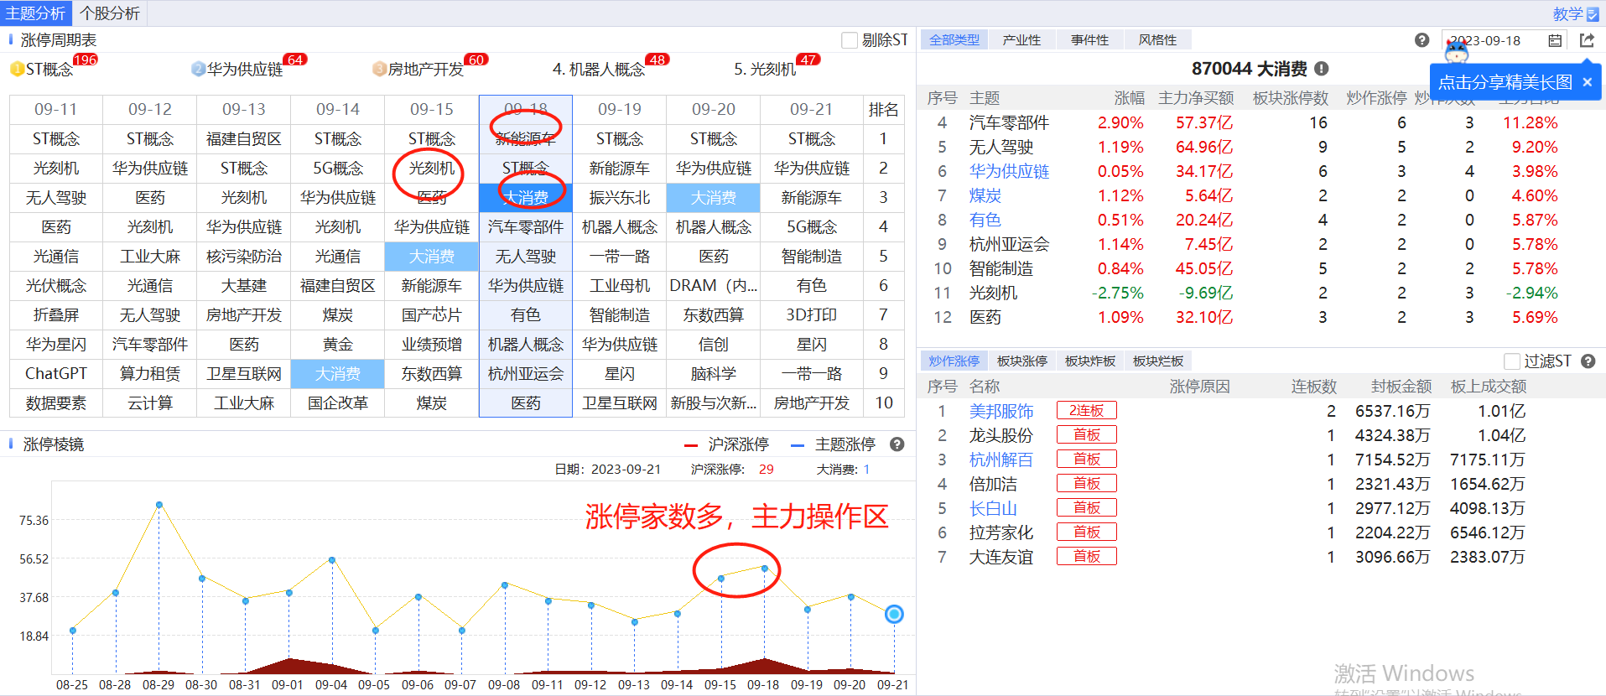Sort the theme list by 主力净买额 column
The image size is (1606, 696).
click(1196, 98)
